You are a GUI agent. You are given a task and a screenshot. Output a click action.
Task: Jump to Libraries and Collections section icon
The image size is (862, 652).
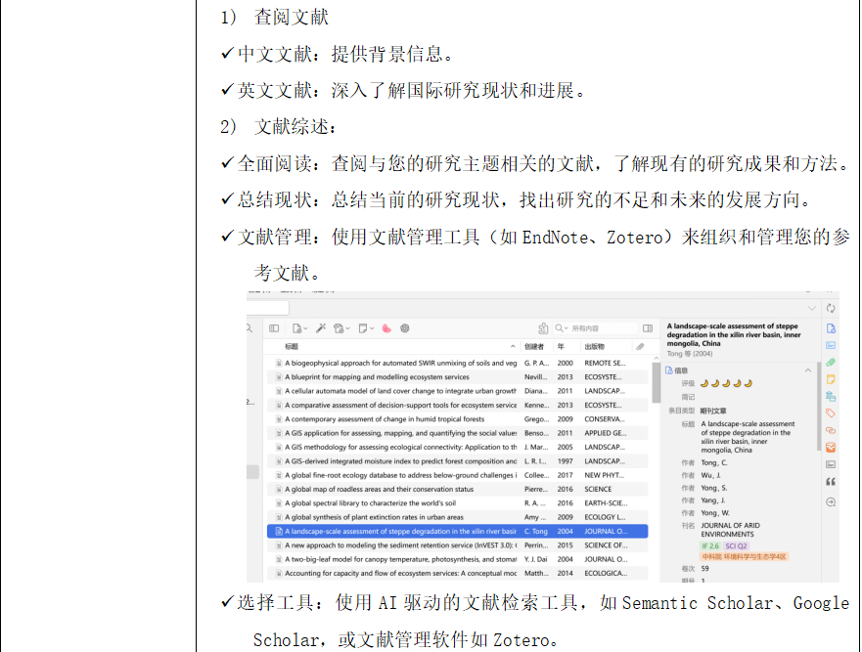pyautogui.click(x=831, y=396)
